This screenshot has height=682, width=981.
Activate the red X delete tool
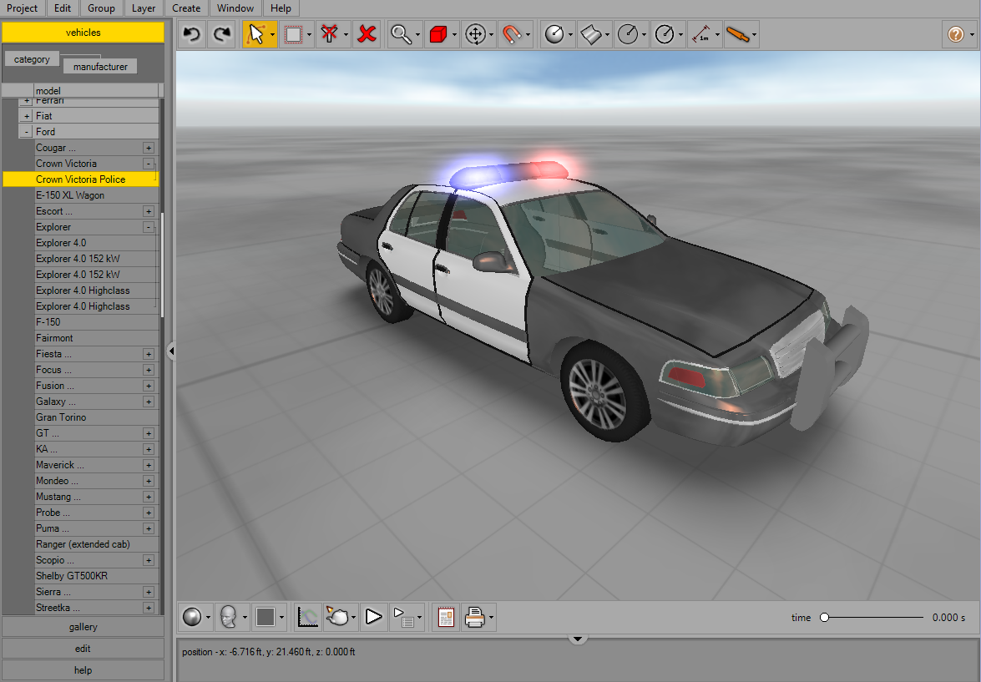(x=367, y=34)
